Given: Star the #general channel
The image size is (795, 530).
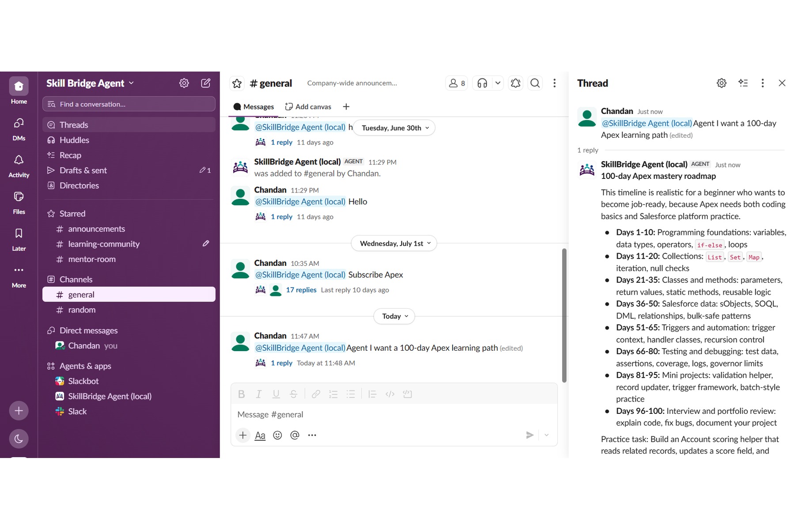Looking at the screenshot, I should point(237,83).
